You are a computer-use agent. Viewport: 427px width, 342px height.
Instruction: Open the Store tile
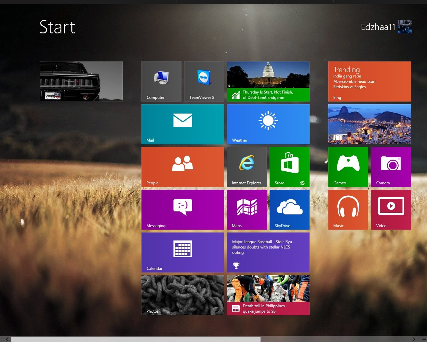[290, 167]
